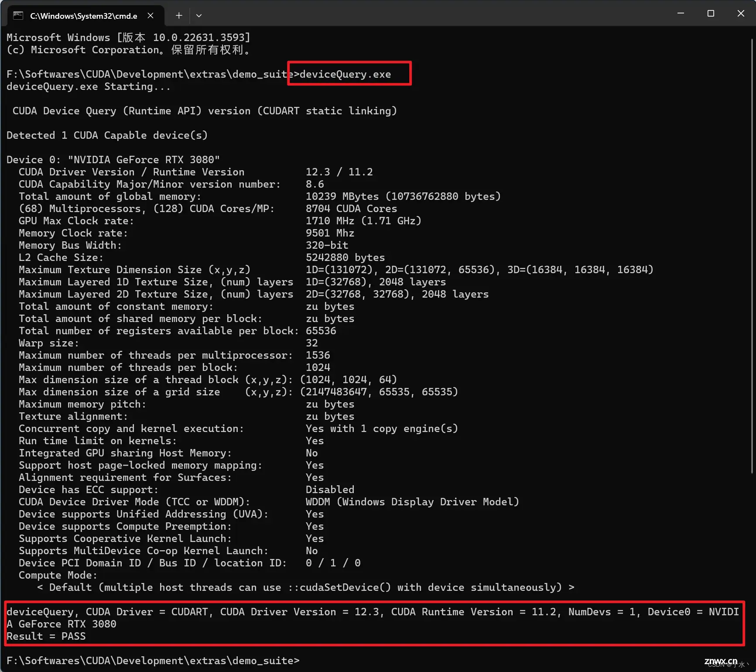Click the '1536' threads per multiprocessor value
The image size is (756, 672).
(x=318, y=355)
